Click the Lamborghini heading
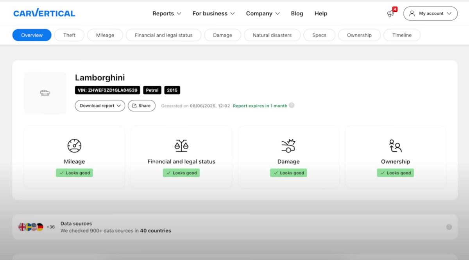The image size is (469, 260). 100,78
